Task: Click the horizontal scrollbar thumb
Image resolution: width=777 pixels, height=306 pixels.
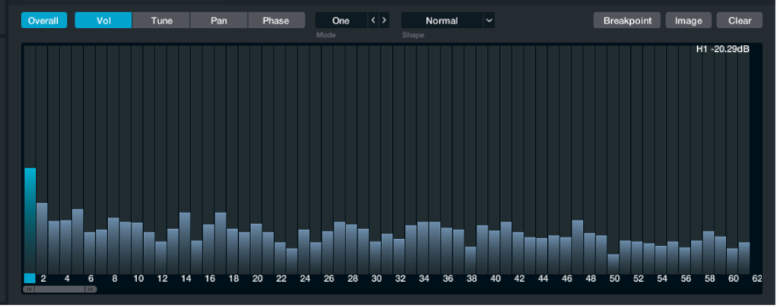Action: coord(60,289)
